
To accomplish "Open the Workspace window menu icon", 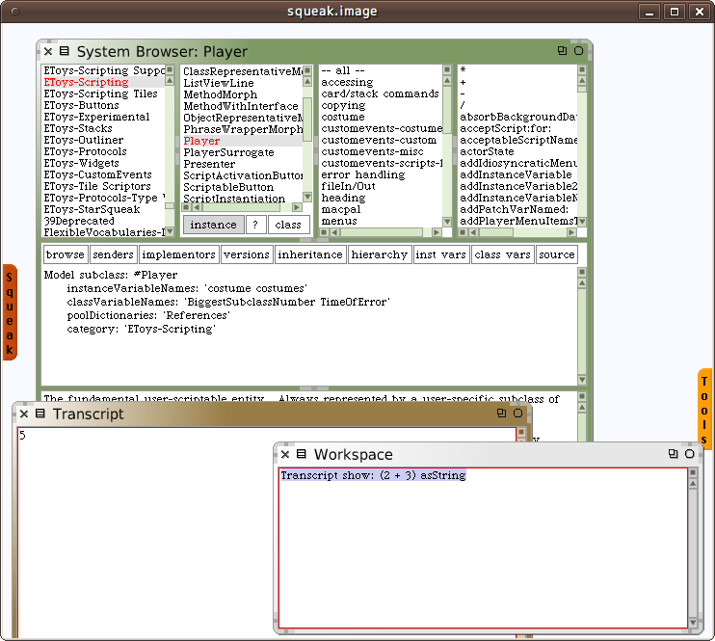I will (301, 454).
